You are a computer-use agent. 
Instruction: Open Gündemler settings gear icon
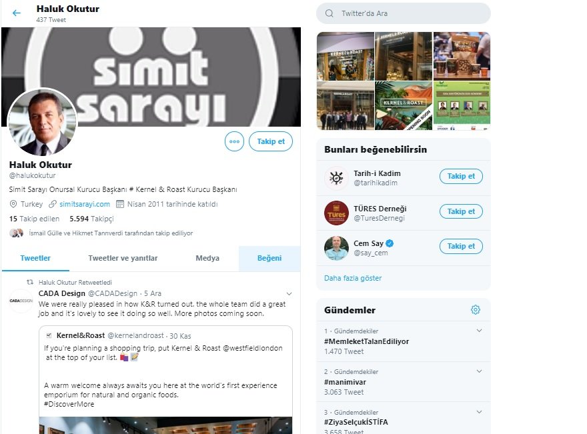476,310
